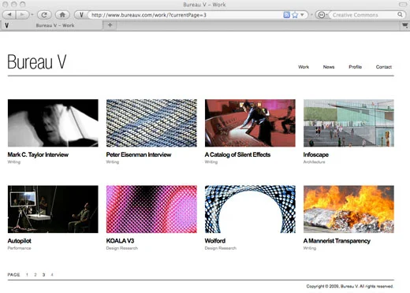The height and width of the screenshot is (293, 410).
Task: Click the Autopilot title link
Action: point(19,241)
